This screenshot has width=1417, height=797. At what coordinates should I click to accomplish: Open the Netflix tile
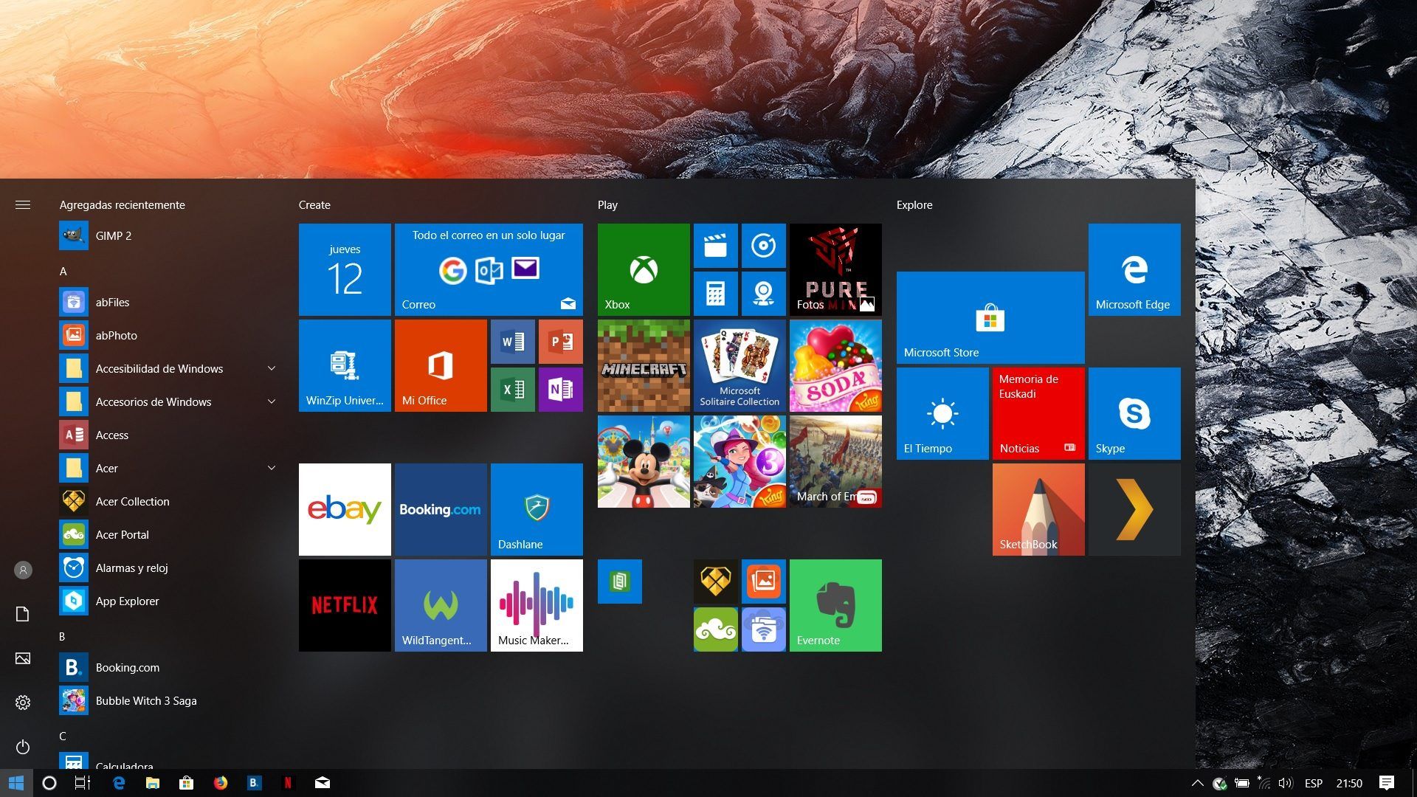coord(345,605)
